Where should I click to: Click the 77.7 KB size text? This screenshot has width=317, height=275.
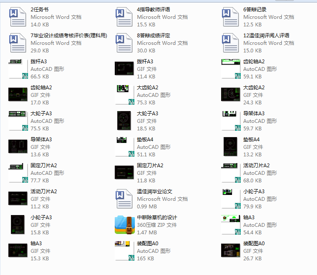[40, 181]
